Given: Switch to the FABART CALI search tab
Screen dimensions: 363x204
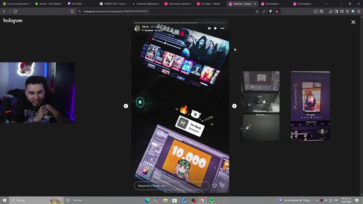Looking at the screenshot, I should (x=113, y=4).
